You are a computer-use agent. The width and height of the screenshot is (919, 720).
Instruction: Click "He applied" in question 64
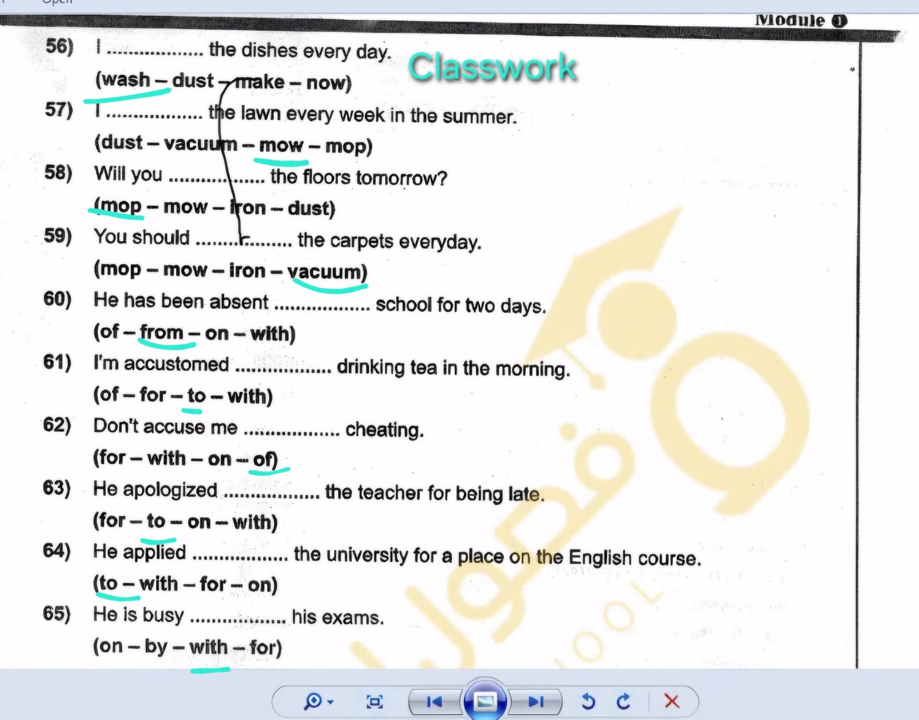click(140, 552)
